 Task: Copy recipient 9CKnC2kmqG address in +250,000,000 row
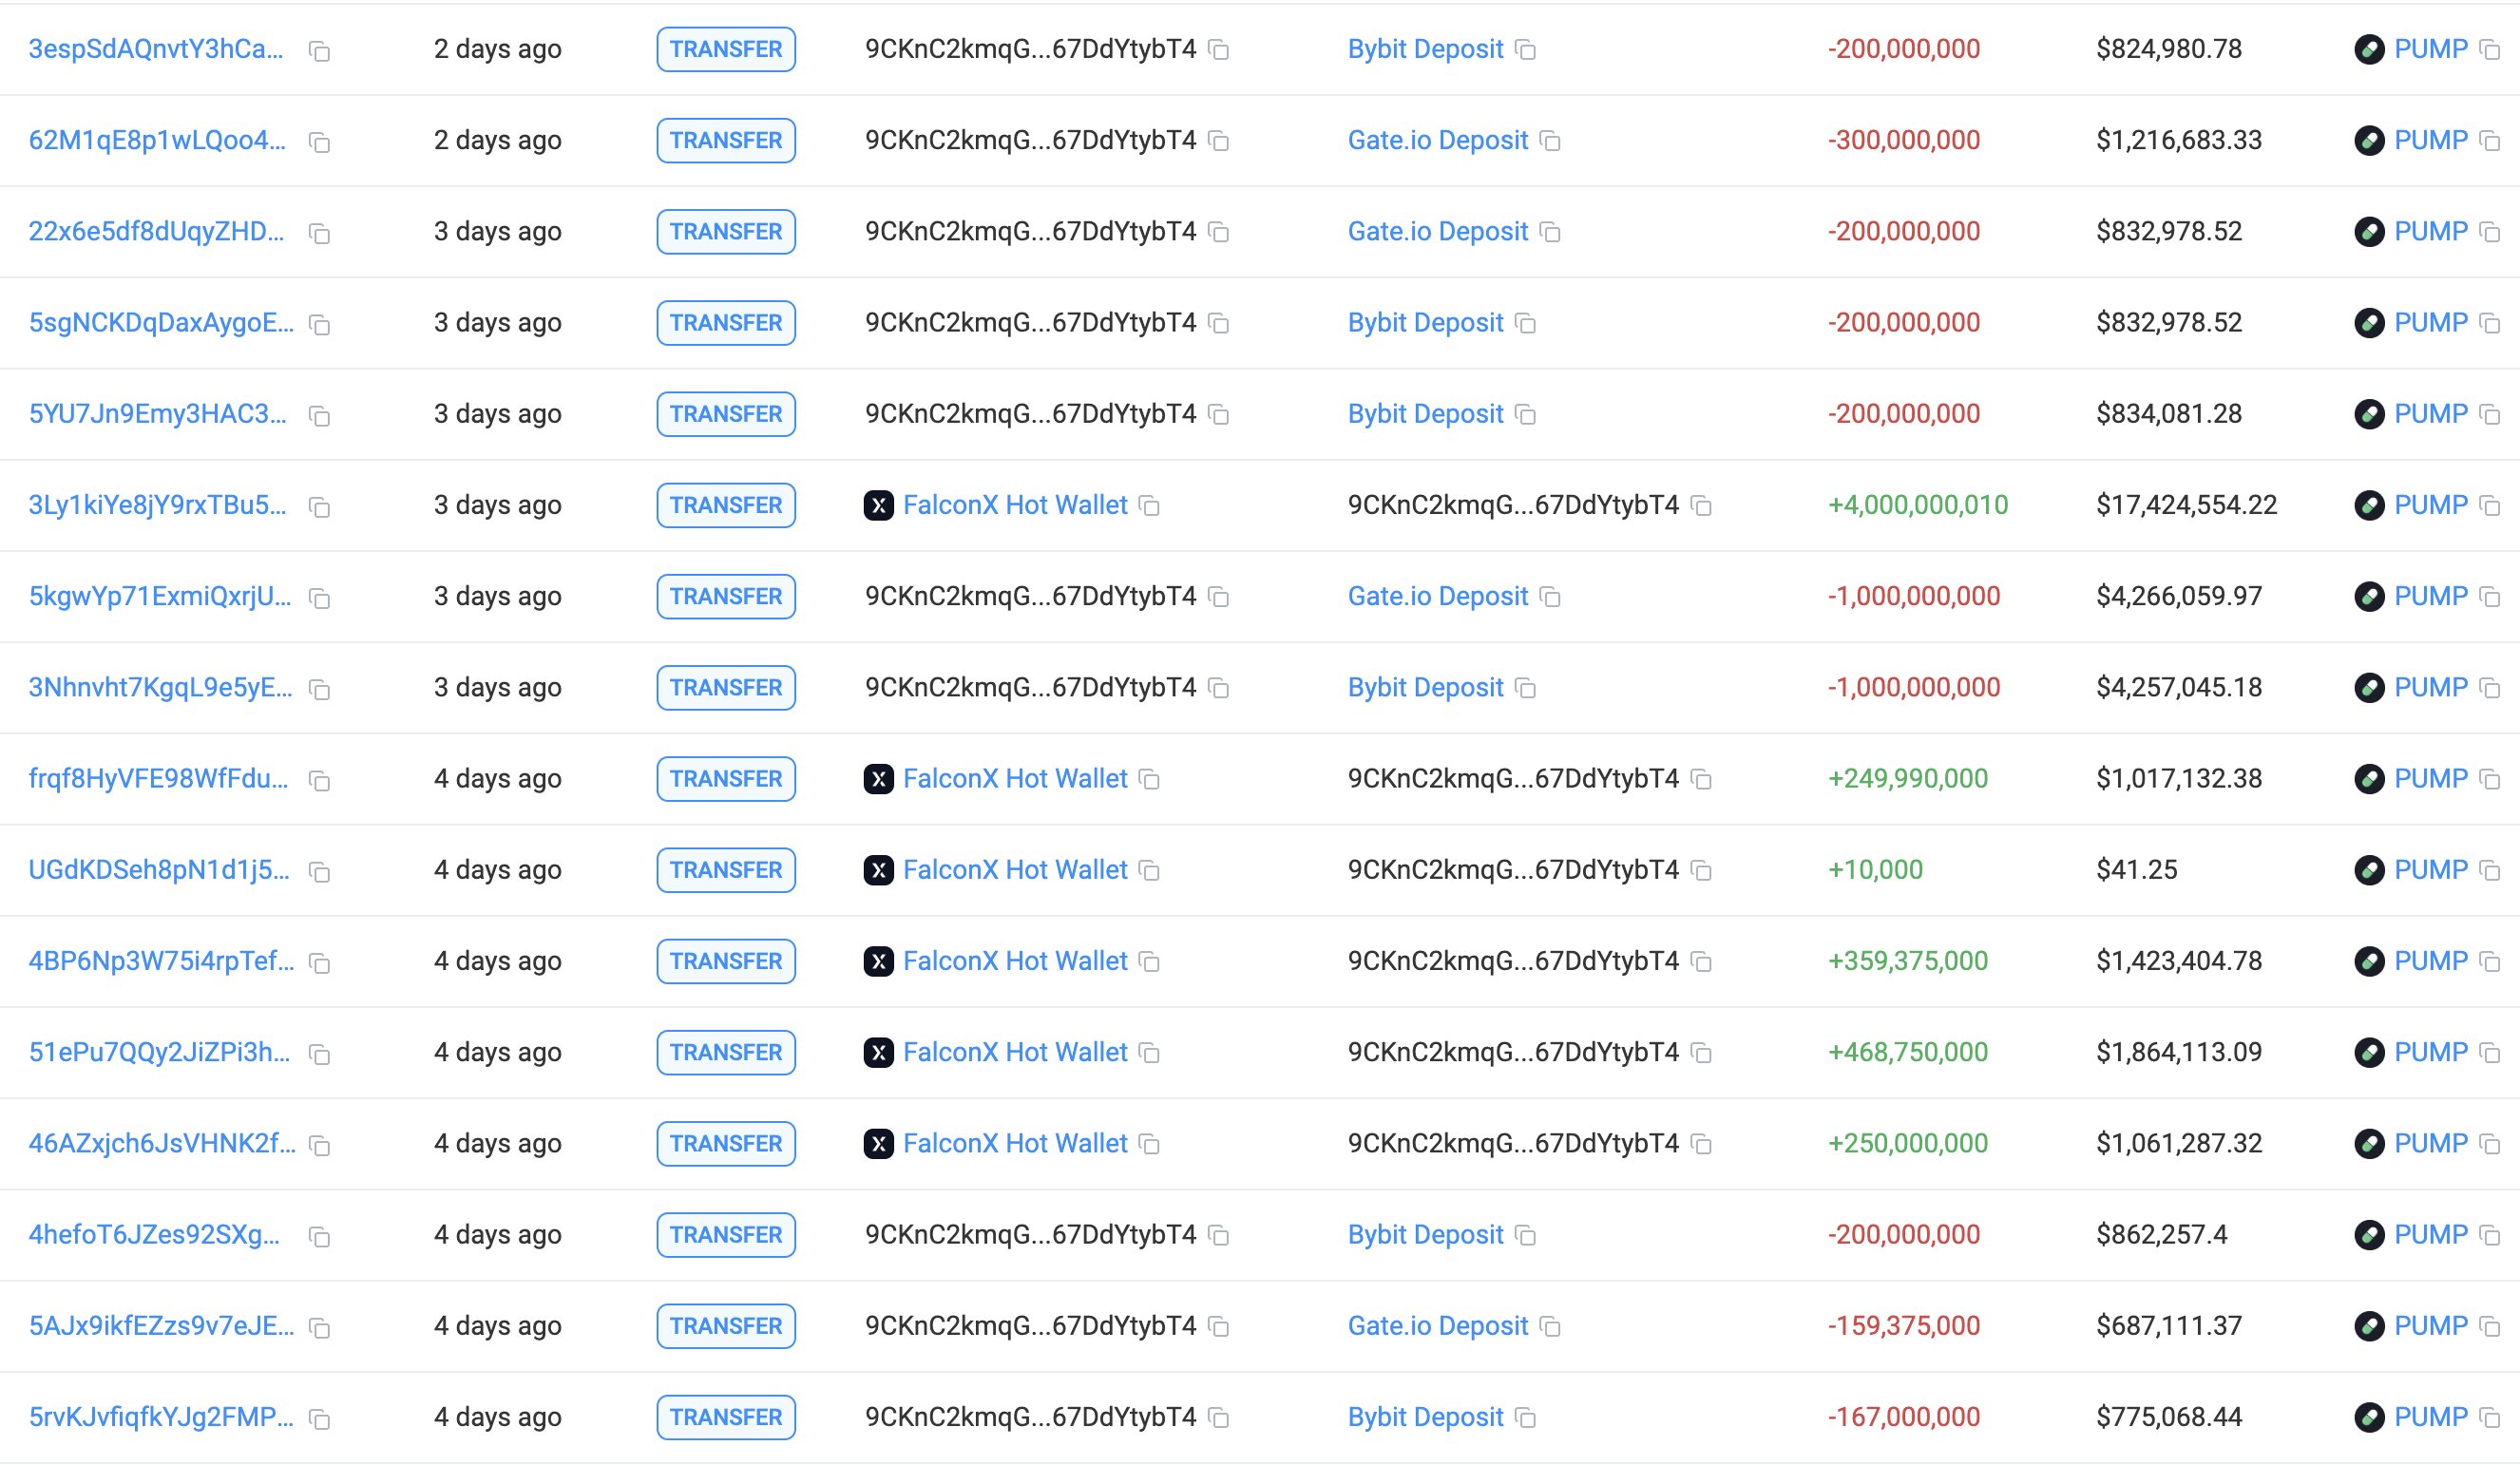(1701, 1144)
